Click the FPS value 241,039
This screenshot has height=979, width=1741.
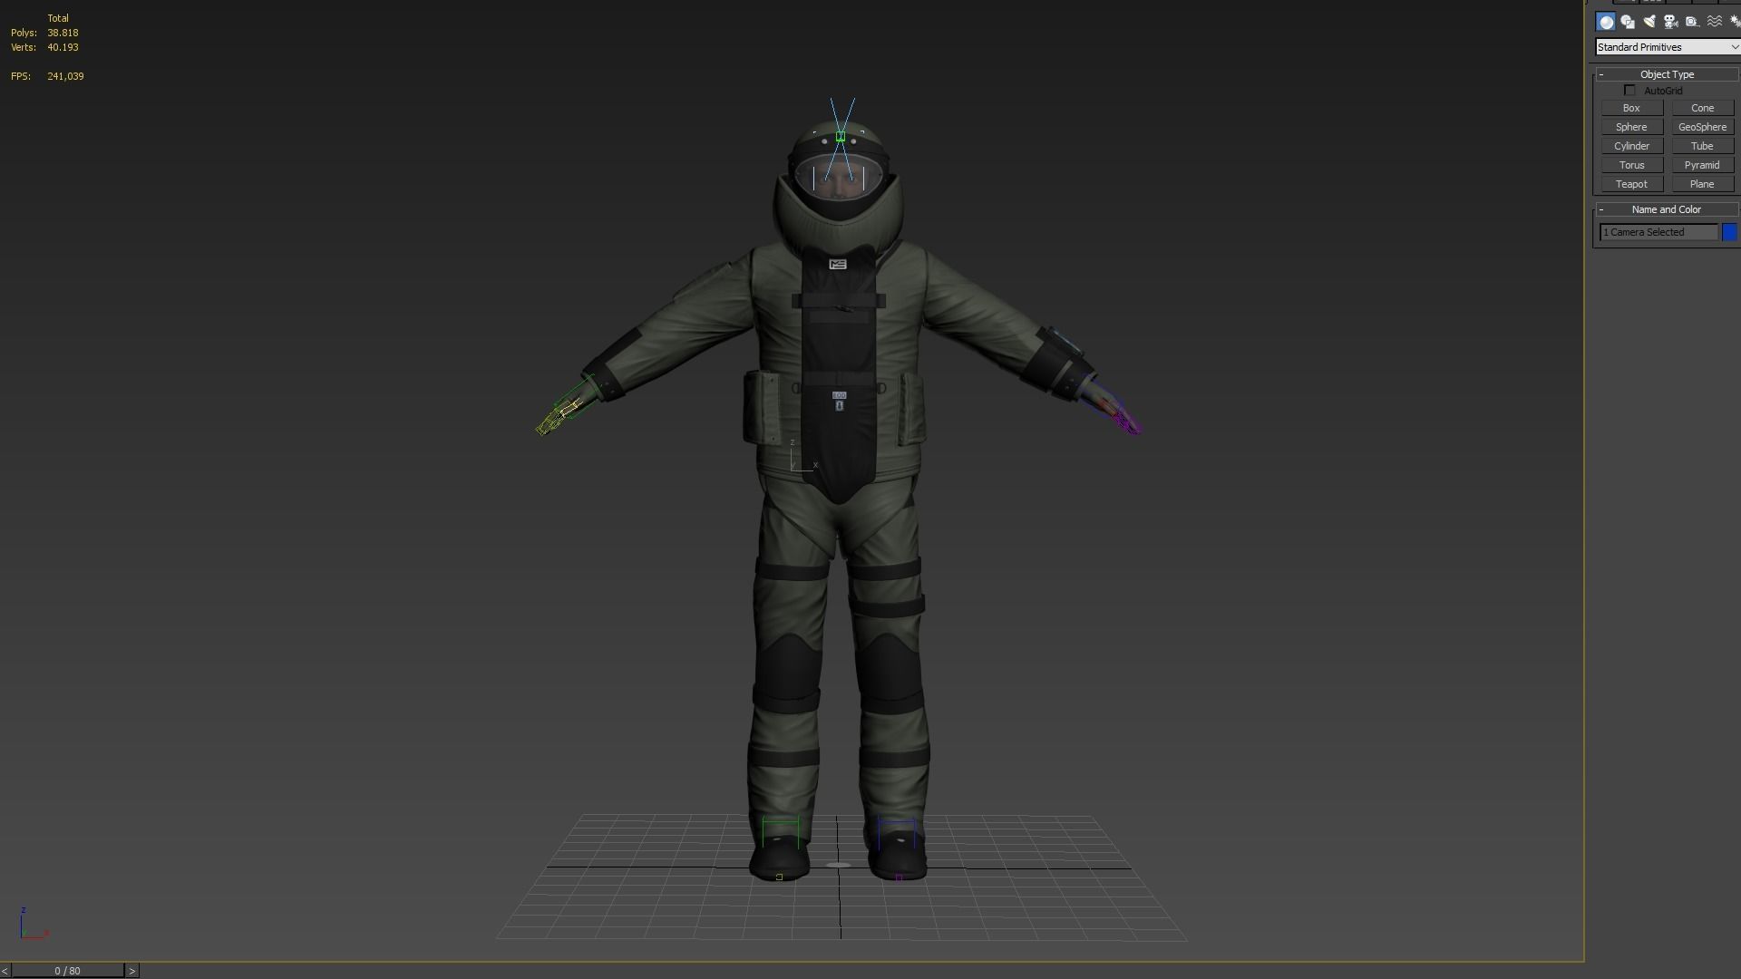pyautogui.click(x=65, y=76)
